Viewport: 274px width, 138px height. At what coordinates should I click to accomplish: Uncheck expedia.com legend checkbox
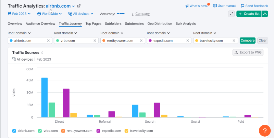click(98, 131)
